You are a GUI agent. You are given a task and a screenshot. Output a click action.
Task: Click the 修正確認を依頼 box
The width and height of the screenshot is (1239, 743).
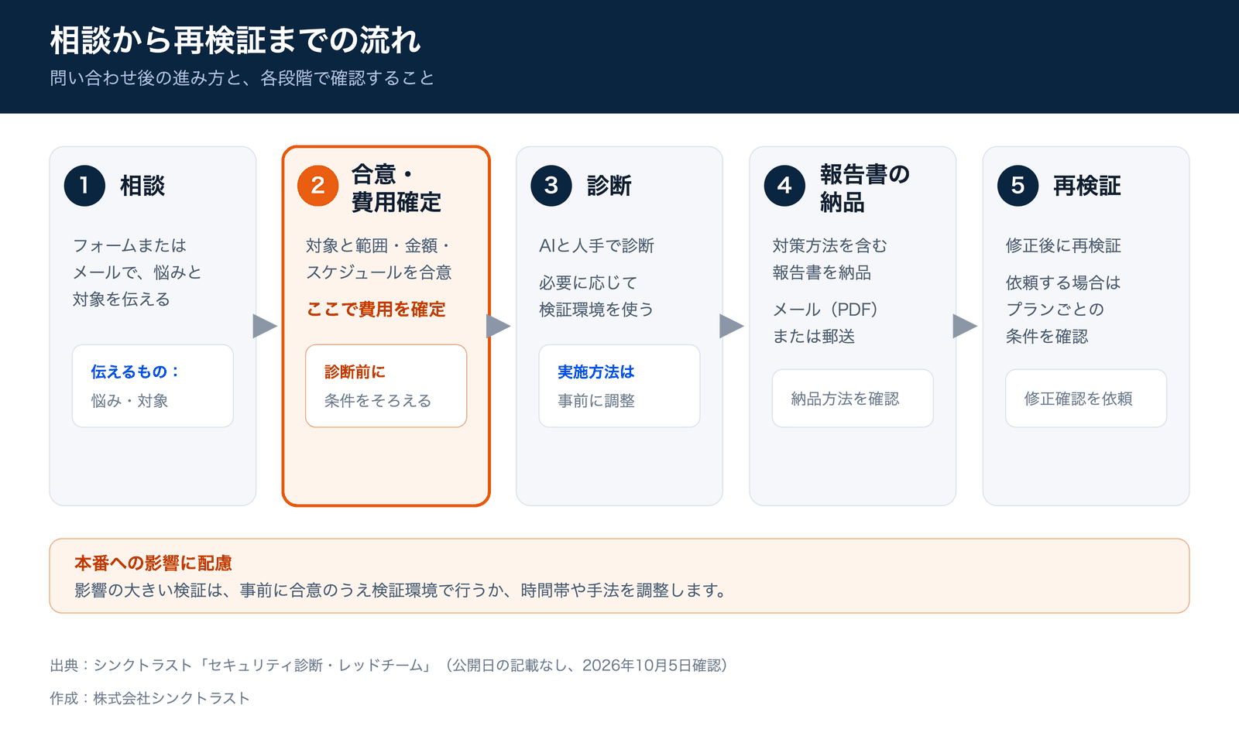tap(1086, 399)
